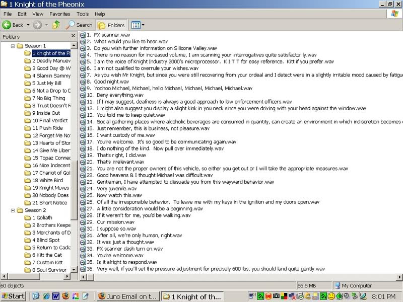Collapse the Season 1 folder tree
This screenshot has height=302, width=403.
click(13, 46)
